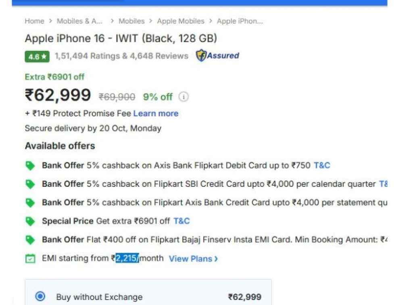Select the Buy without Exchange option
The height and width of the screenshot is (305, 413).
click(x=40, y=297)
